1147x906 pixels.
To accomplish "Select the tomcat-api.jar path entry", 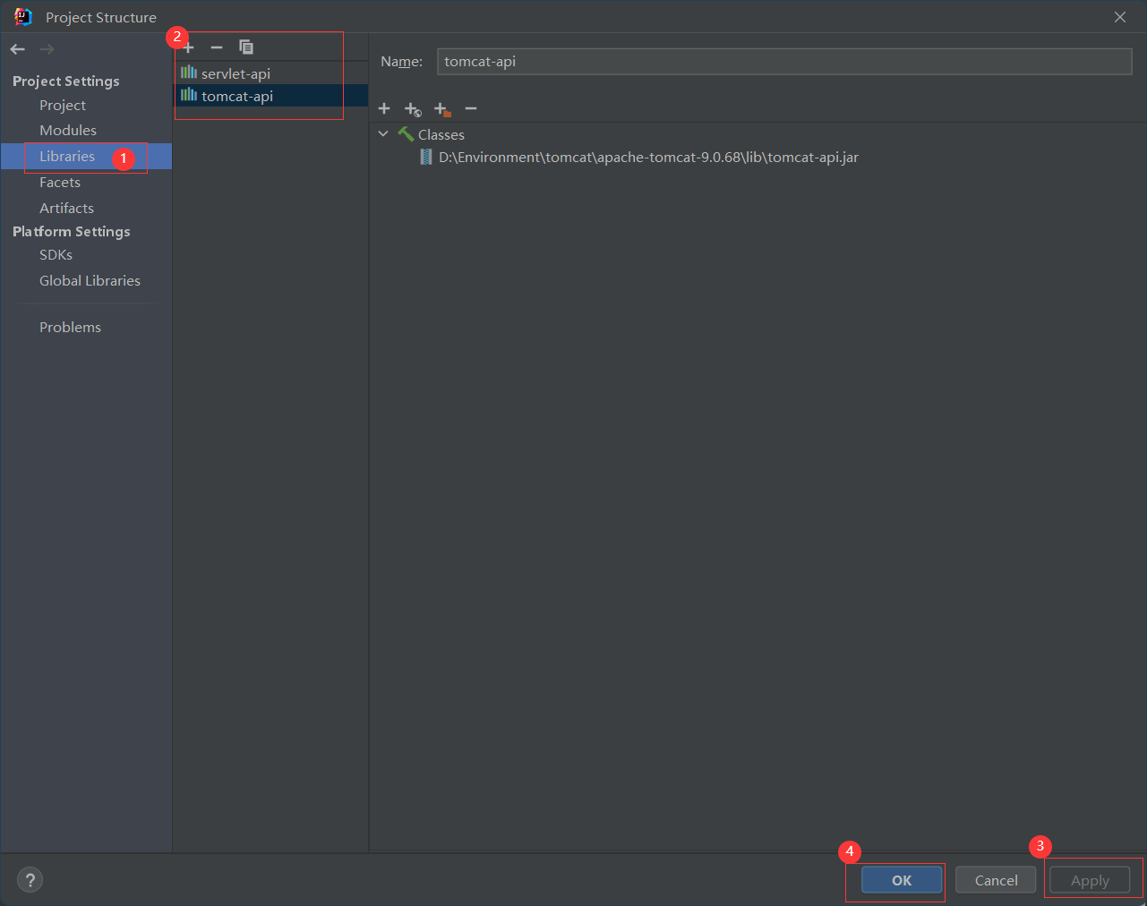I will coord(648,157).
